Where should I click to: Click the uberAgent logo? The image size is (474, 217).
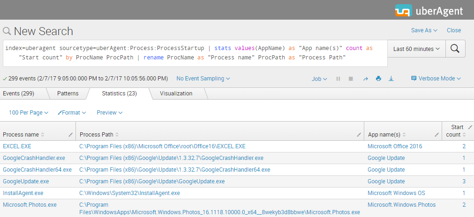click(x=429, y=11)
